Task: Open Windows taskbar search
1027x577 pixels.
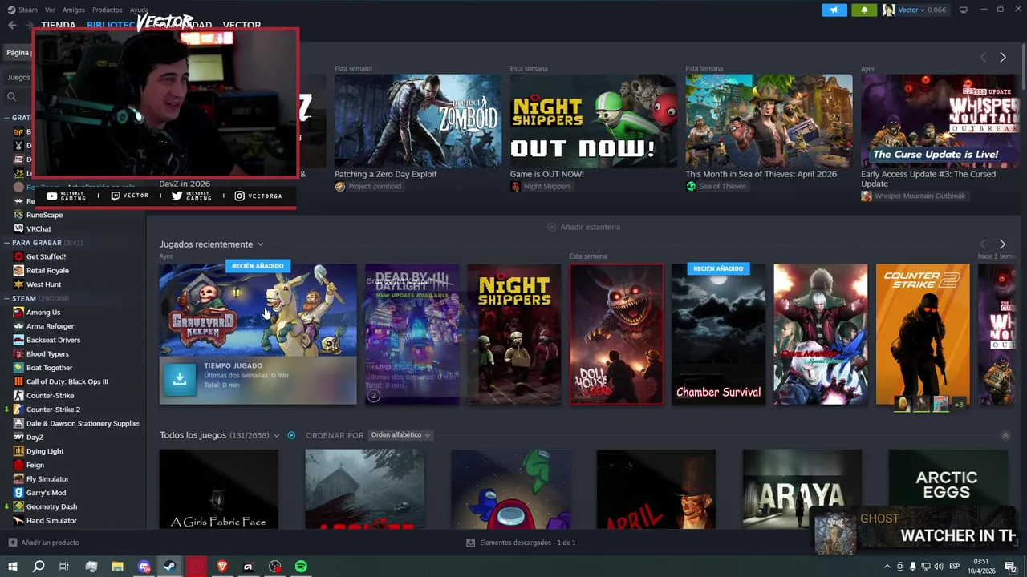Action: [x=38, y=567]
